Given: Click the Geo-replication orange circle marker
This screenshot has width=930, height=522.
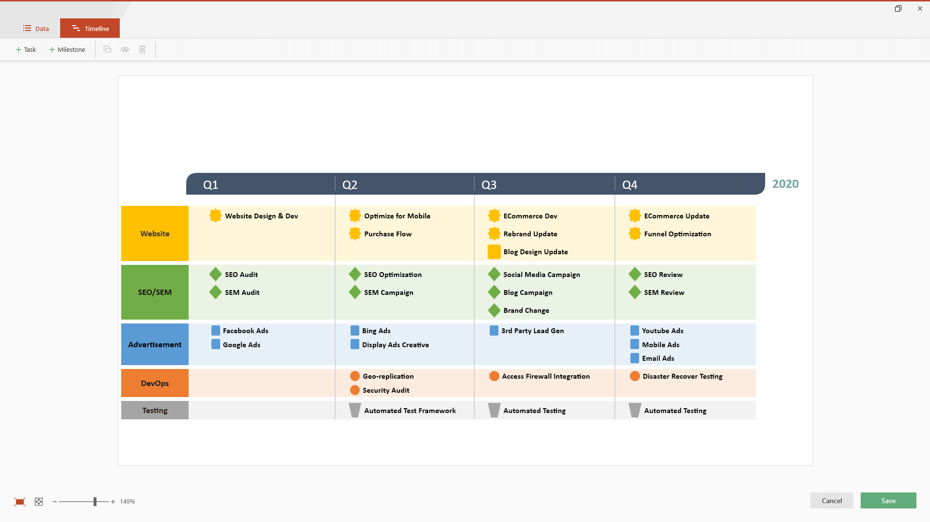Looking at the screenshot, I should pyautogui.click(x=355, y=376).
